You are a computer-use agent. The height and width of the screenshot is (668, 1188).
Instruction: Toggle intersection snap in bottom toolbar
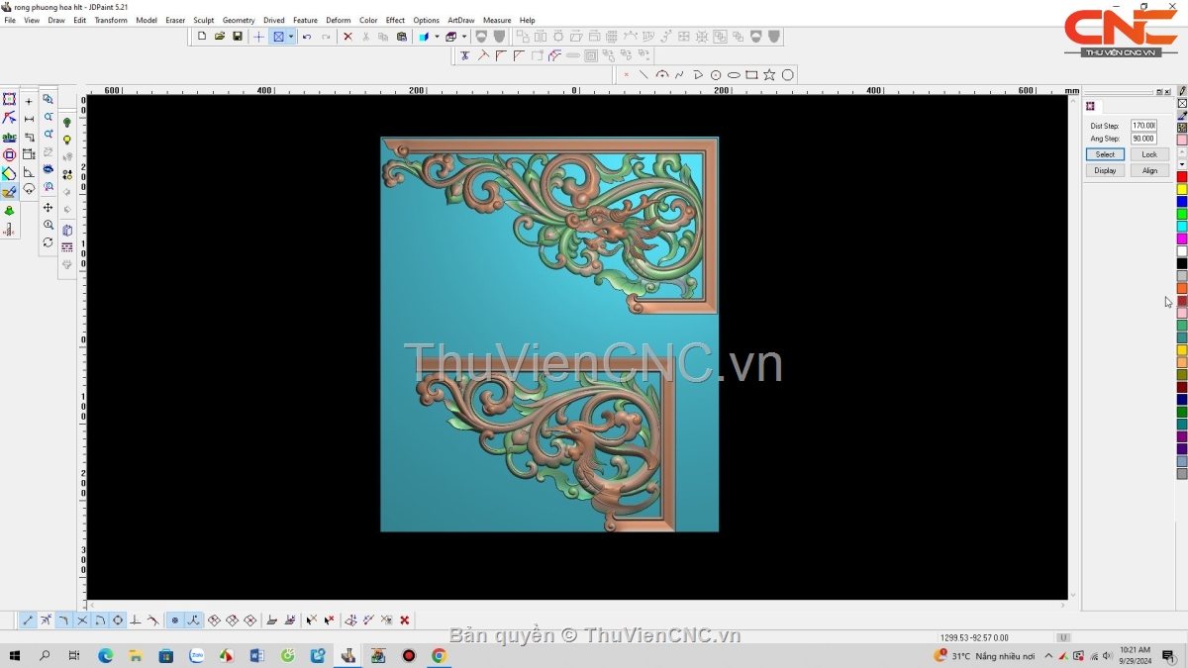coord(82,620)
